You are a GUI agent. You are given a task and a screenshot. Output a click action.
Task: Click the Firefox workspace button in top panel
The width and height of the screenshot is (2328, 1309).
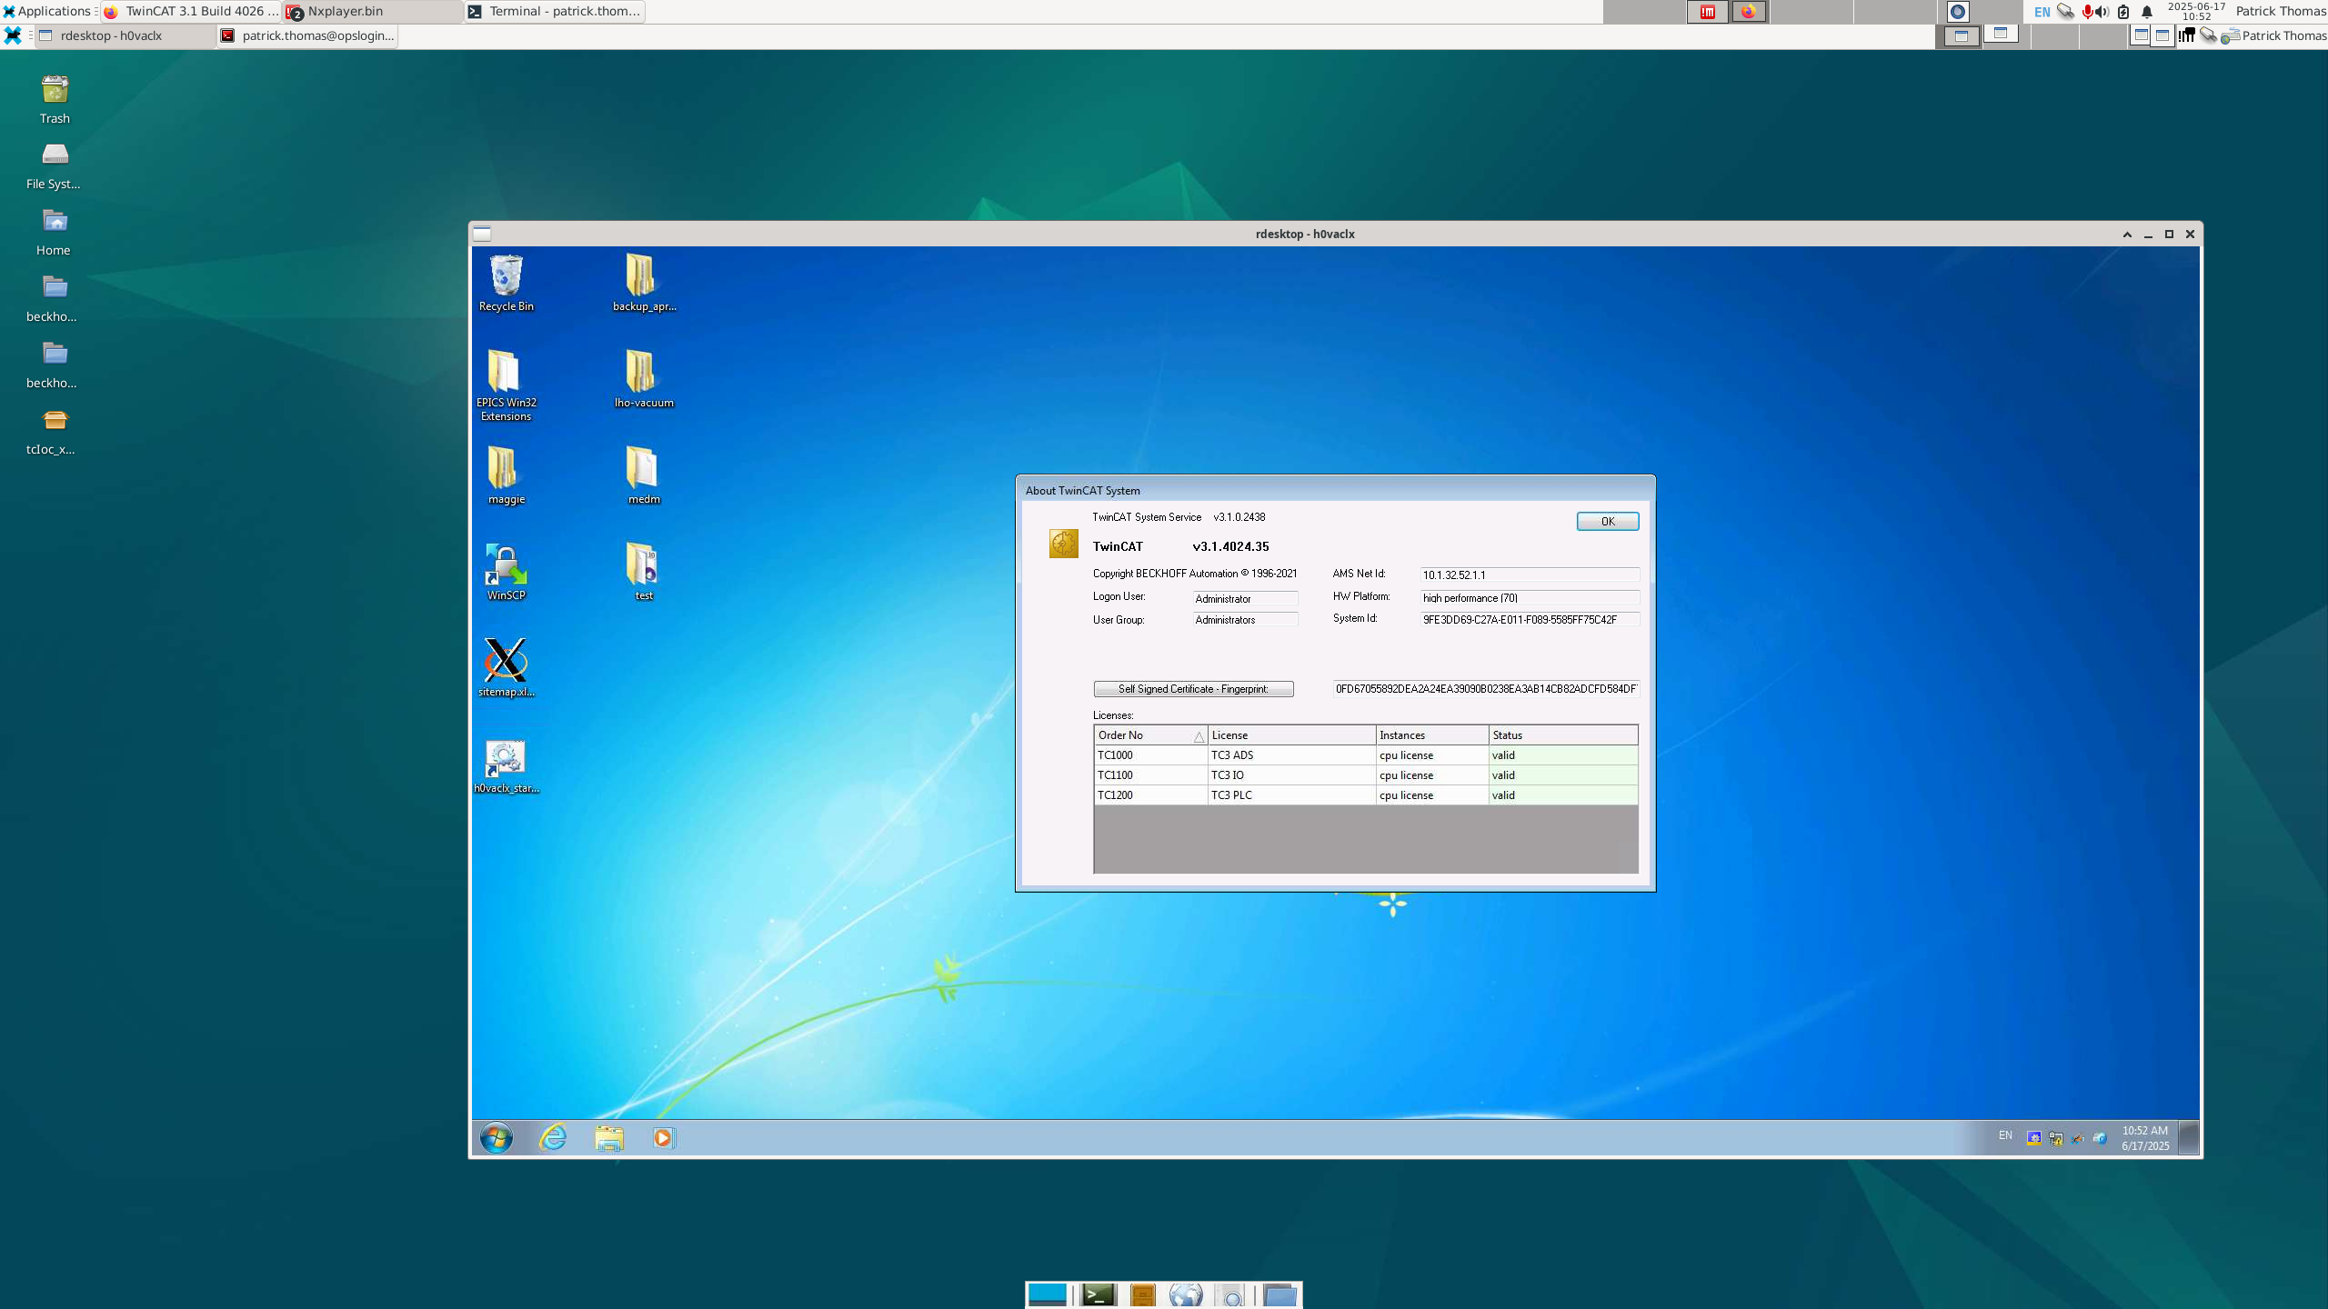click(x=1748, y=12)
